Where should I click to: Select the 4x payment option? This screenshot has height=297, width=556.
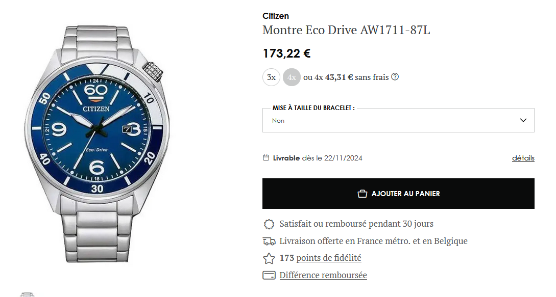click(292, 77)
